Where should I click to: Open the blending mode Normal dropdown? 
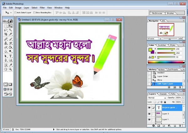coord(157,98)
